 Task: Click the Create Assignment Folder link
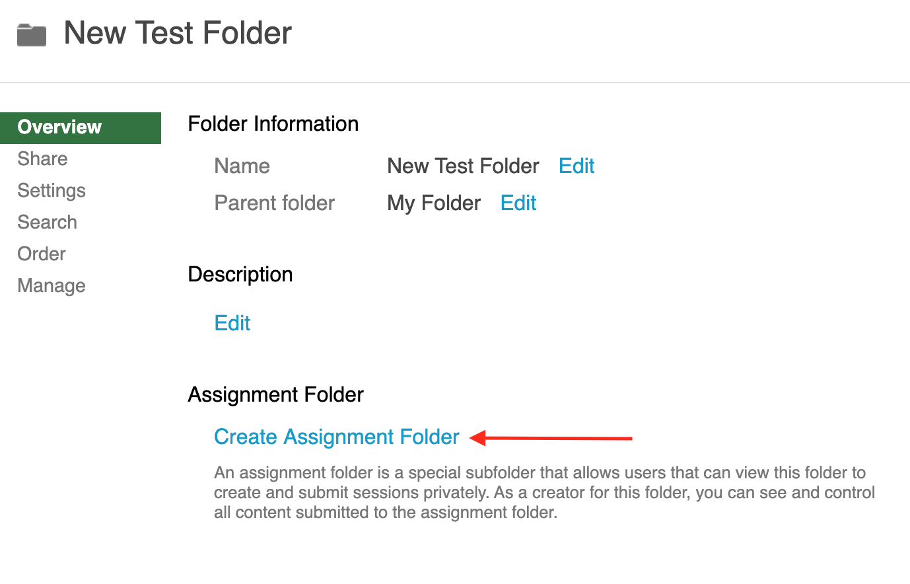pos(337,437)
